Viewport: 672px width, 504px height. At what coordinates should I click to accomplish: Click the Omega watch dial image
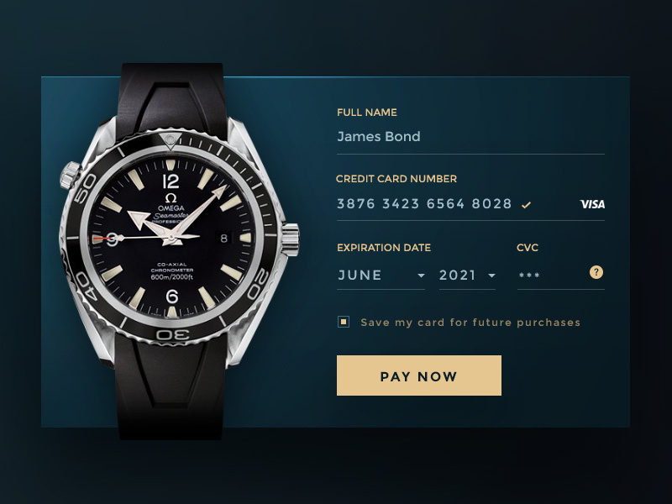[171, 238]
